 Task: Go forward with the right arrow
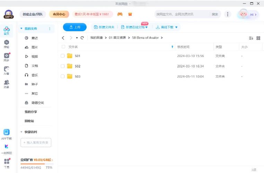[x=71, y=38]
